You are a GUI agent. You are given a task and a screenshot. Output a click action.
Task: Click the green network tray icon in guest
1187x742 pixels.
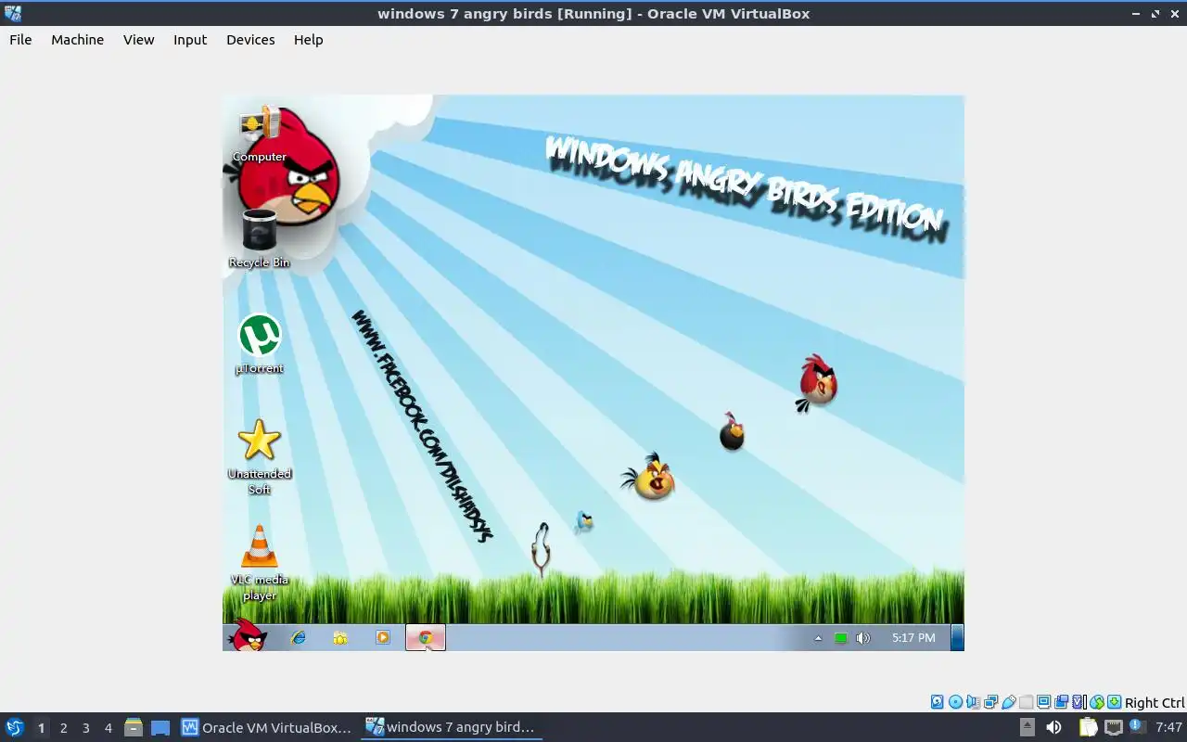841,638
